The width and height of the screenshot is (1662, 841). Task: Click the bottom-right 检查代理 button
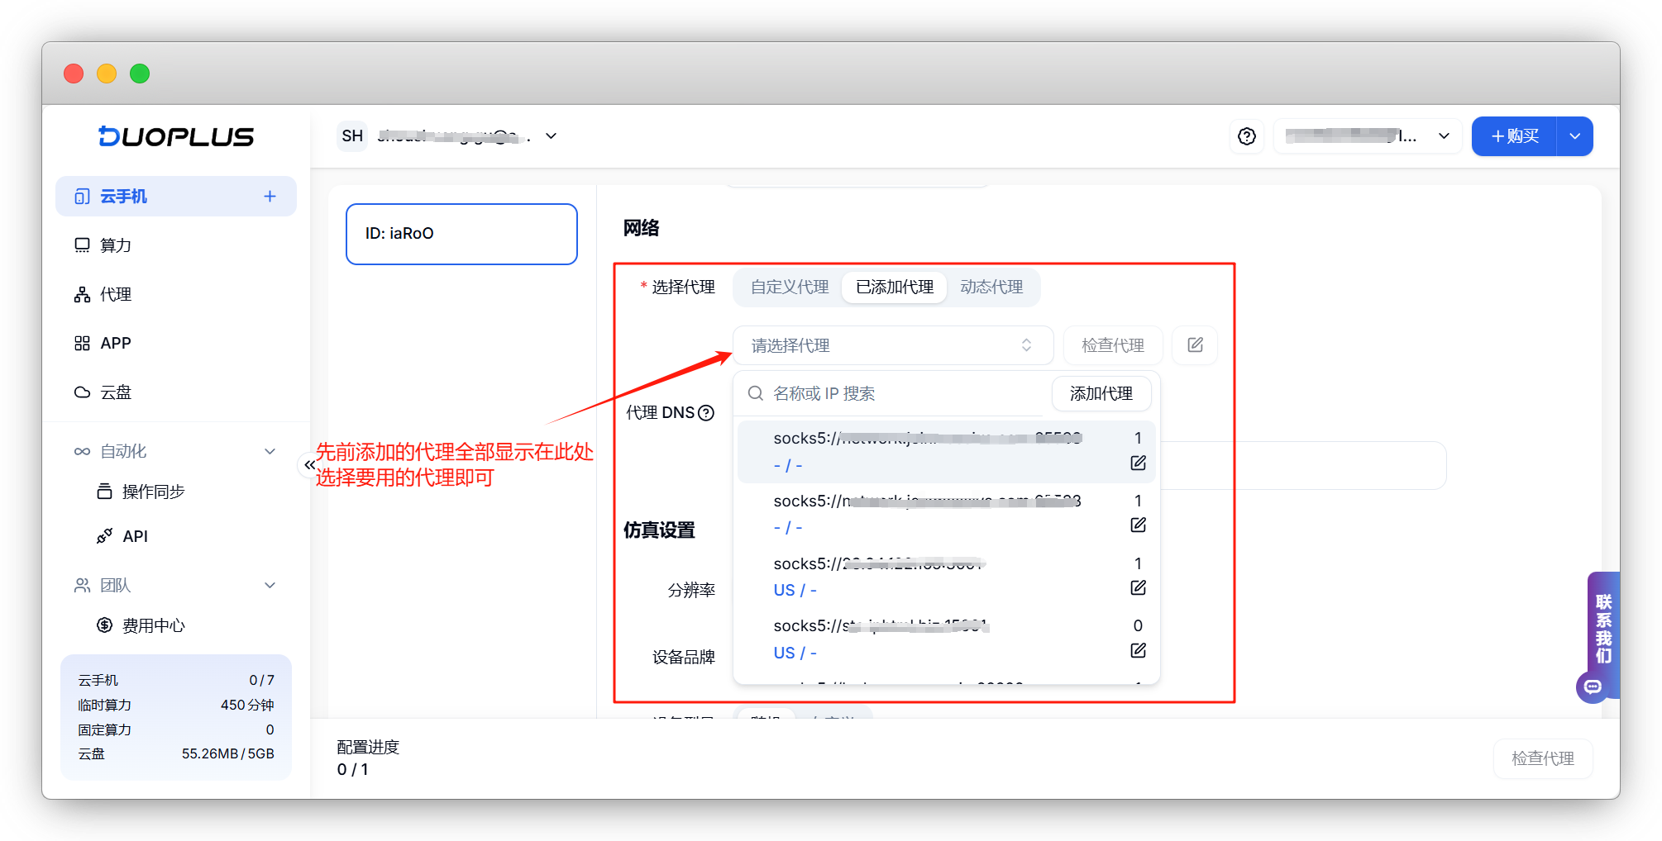click(1543, 758)
